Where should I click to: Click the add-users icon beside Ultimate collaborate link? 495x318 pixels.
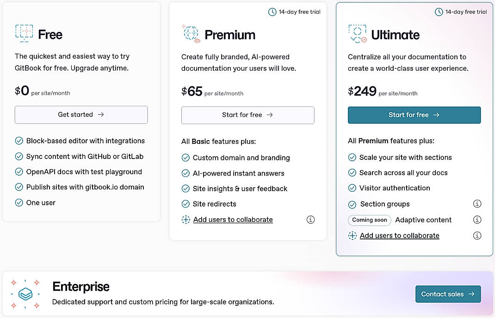point(352,235)
